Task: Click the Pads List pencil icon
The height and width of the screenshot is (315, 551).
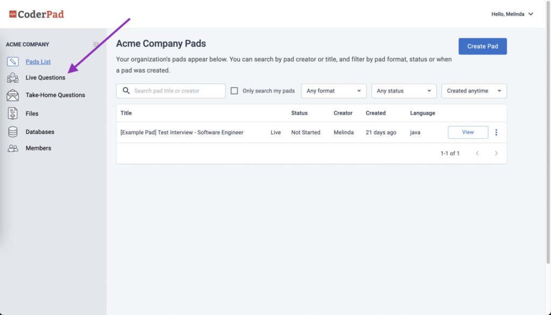Action: click(13, 61)
